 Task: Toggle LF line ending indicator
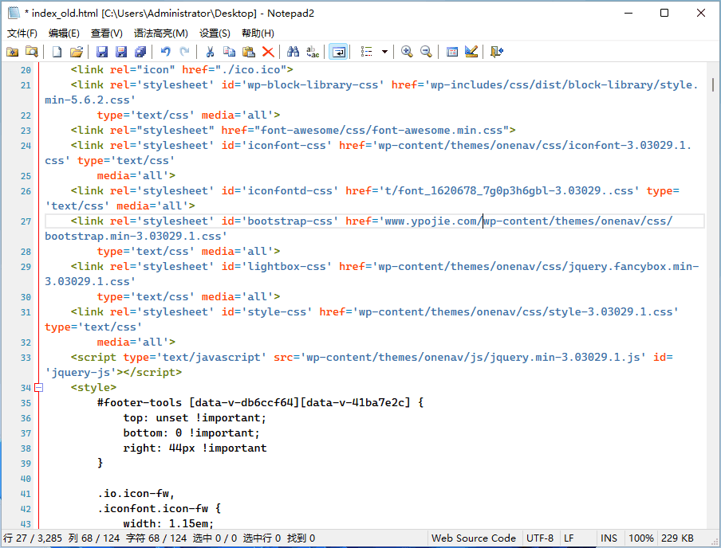coord(569,538)
